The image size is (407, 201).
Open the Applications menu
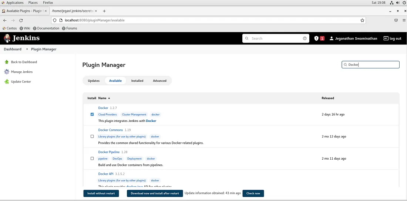click(15, 3)
